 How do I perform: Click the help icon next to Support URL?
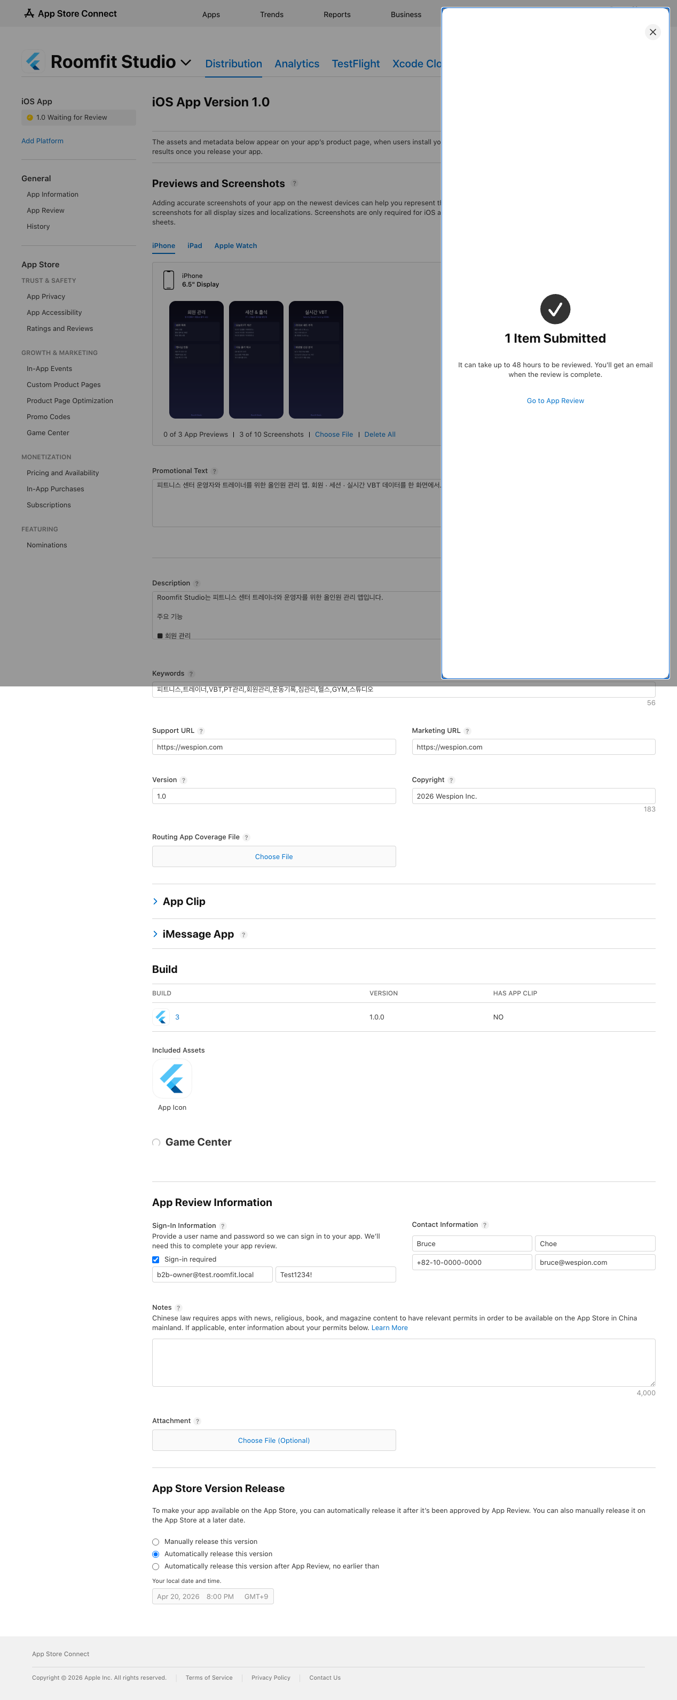click(201, 731)
